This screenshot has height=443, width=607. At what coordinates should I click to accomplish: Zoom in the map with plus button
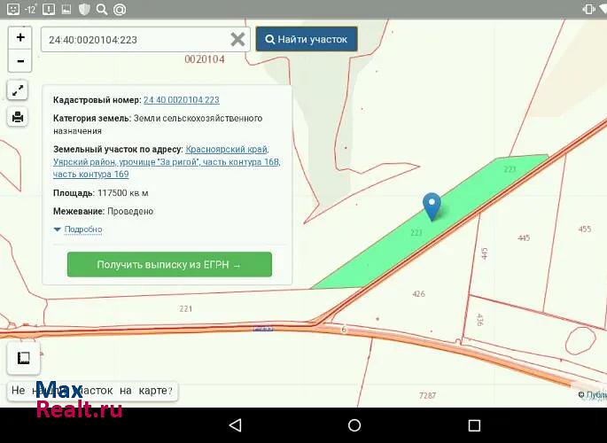(x=19, y=39)
